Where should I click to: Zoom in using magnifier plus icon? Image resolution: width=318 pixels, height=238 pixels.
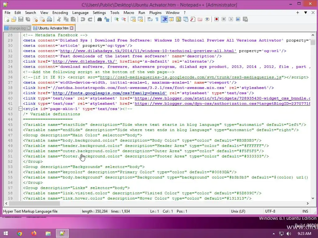click(116, 19)
